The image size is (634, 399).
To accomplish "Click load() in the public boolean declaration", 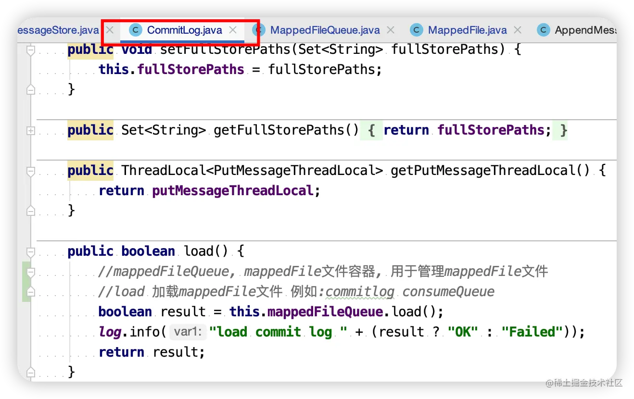I will (x=207, y=251).
